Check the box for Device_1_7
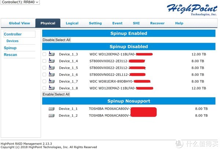 tap(44, 81)
